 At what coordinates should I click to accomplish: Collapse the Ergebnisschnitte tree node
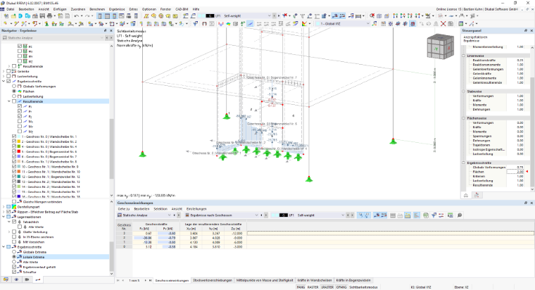pyautogui.click(x=4, y=81)
